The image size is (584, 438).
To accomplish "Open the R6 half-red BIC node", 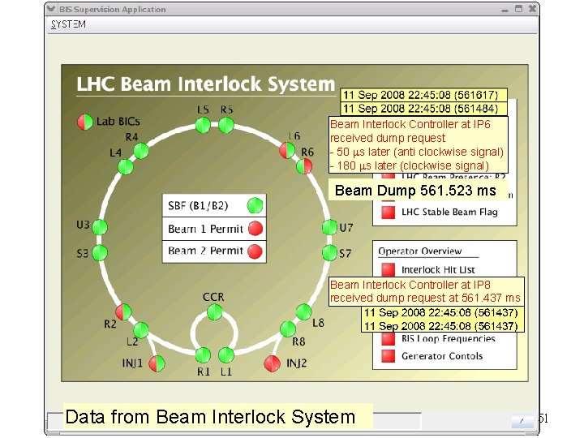I will [x=304, y=166].
